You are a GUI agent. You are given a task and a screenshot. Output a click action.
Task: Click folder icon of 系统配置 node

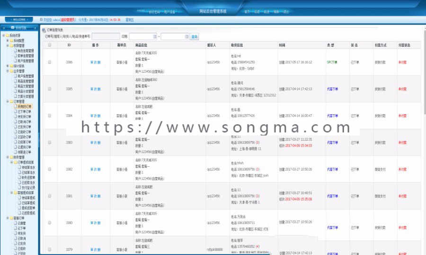click(x=12, y=41)
